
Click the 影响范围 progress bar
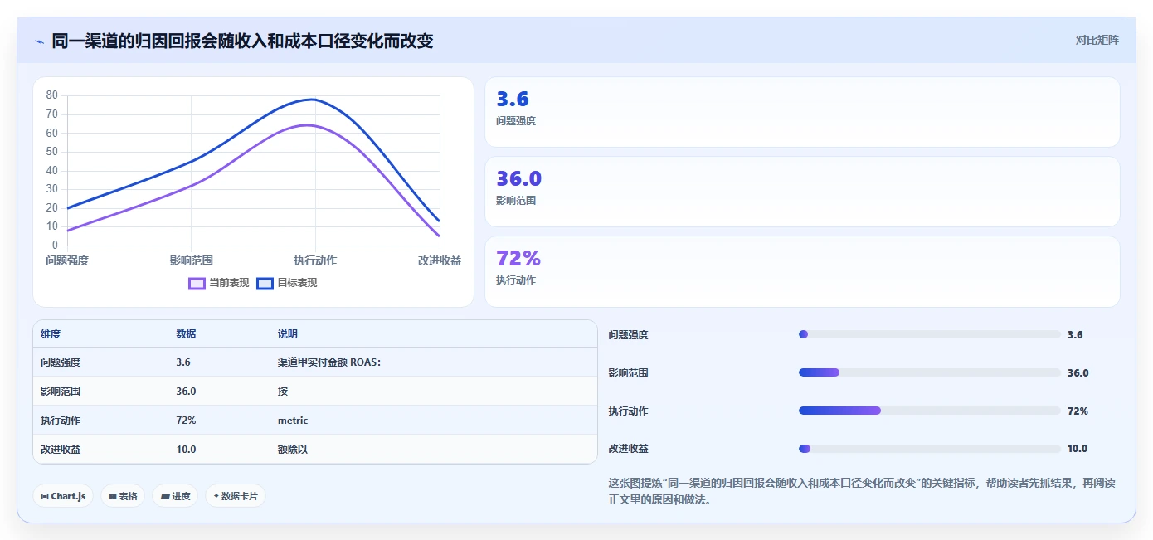[x=929, y=372]
